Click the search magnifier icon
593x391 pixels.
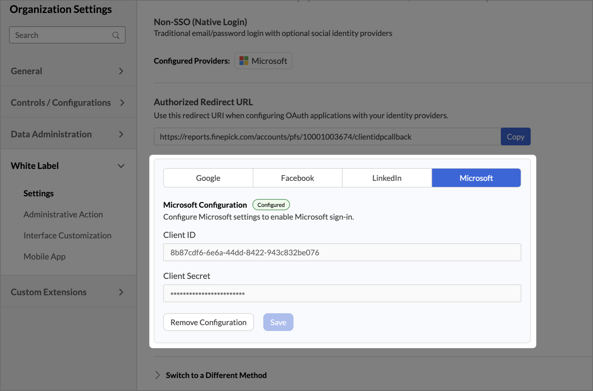click(x=116, y=35)
